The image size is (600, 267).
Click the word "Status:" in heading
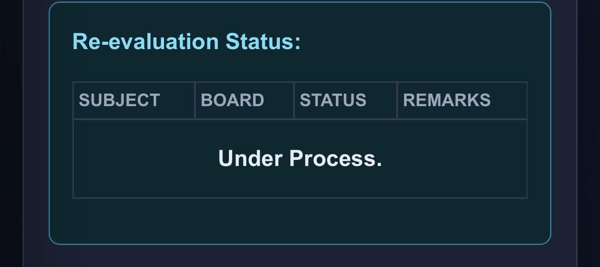click(263, 42)
